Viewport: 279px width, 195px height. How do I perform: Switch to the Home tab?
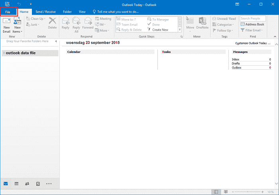(x=24, y=12)
